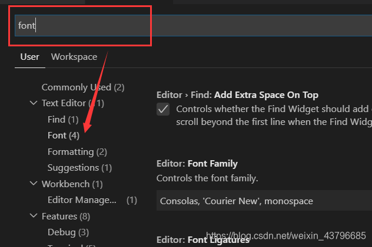Switch to the Workspace settings tab
Image resolution: width=372 pixels, height=247 pixels.
coord(74,57)
